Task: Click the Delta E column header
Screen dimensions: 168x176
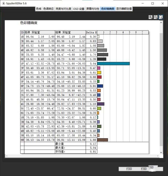Action: pos(91,33)
